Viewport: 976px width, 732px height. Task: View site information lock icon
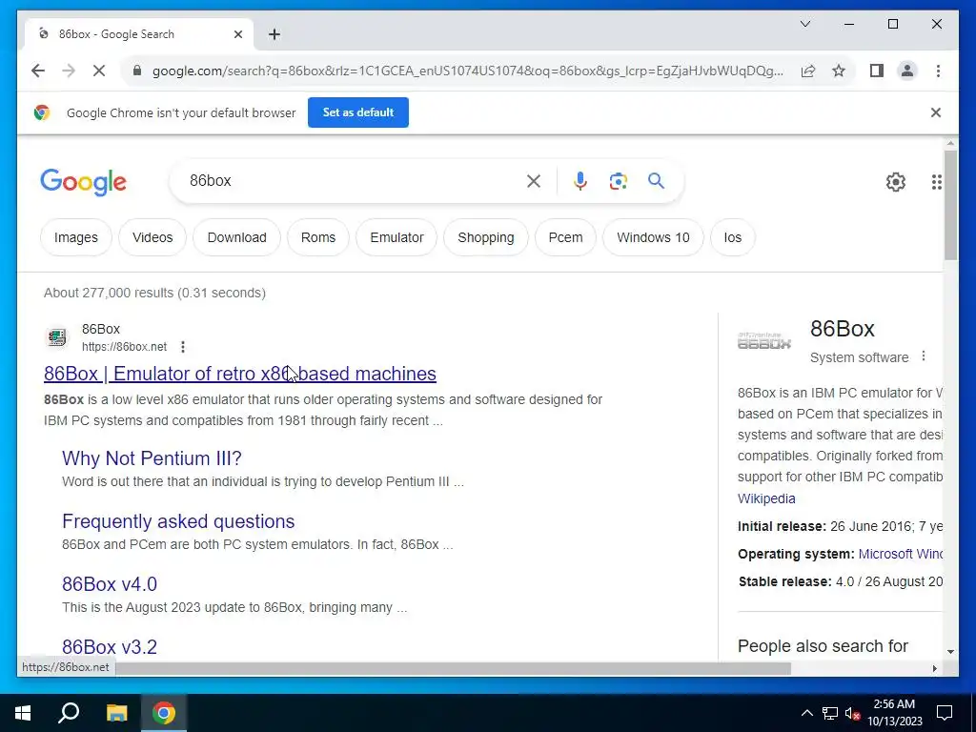pyautogui.click(x=137, y=71)
